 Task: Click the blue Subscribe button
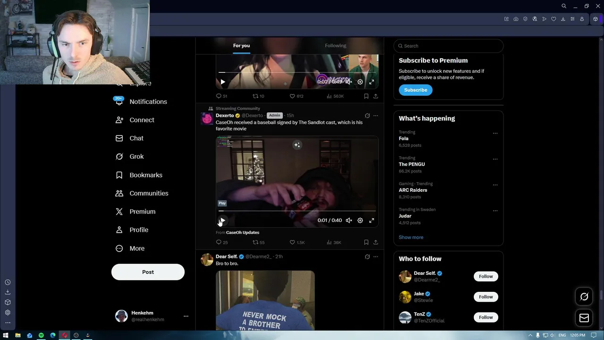tap(415, 90)
